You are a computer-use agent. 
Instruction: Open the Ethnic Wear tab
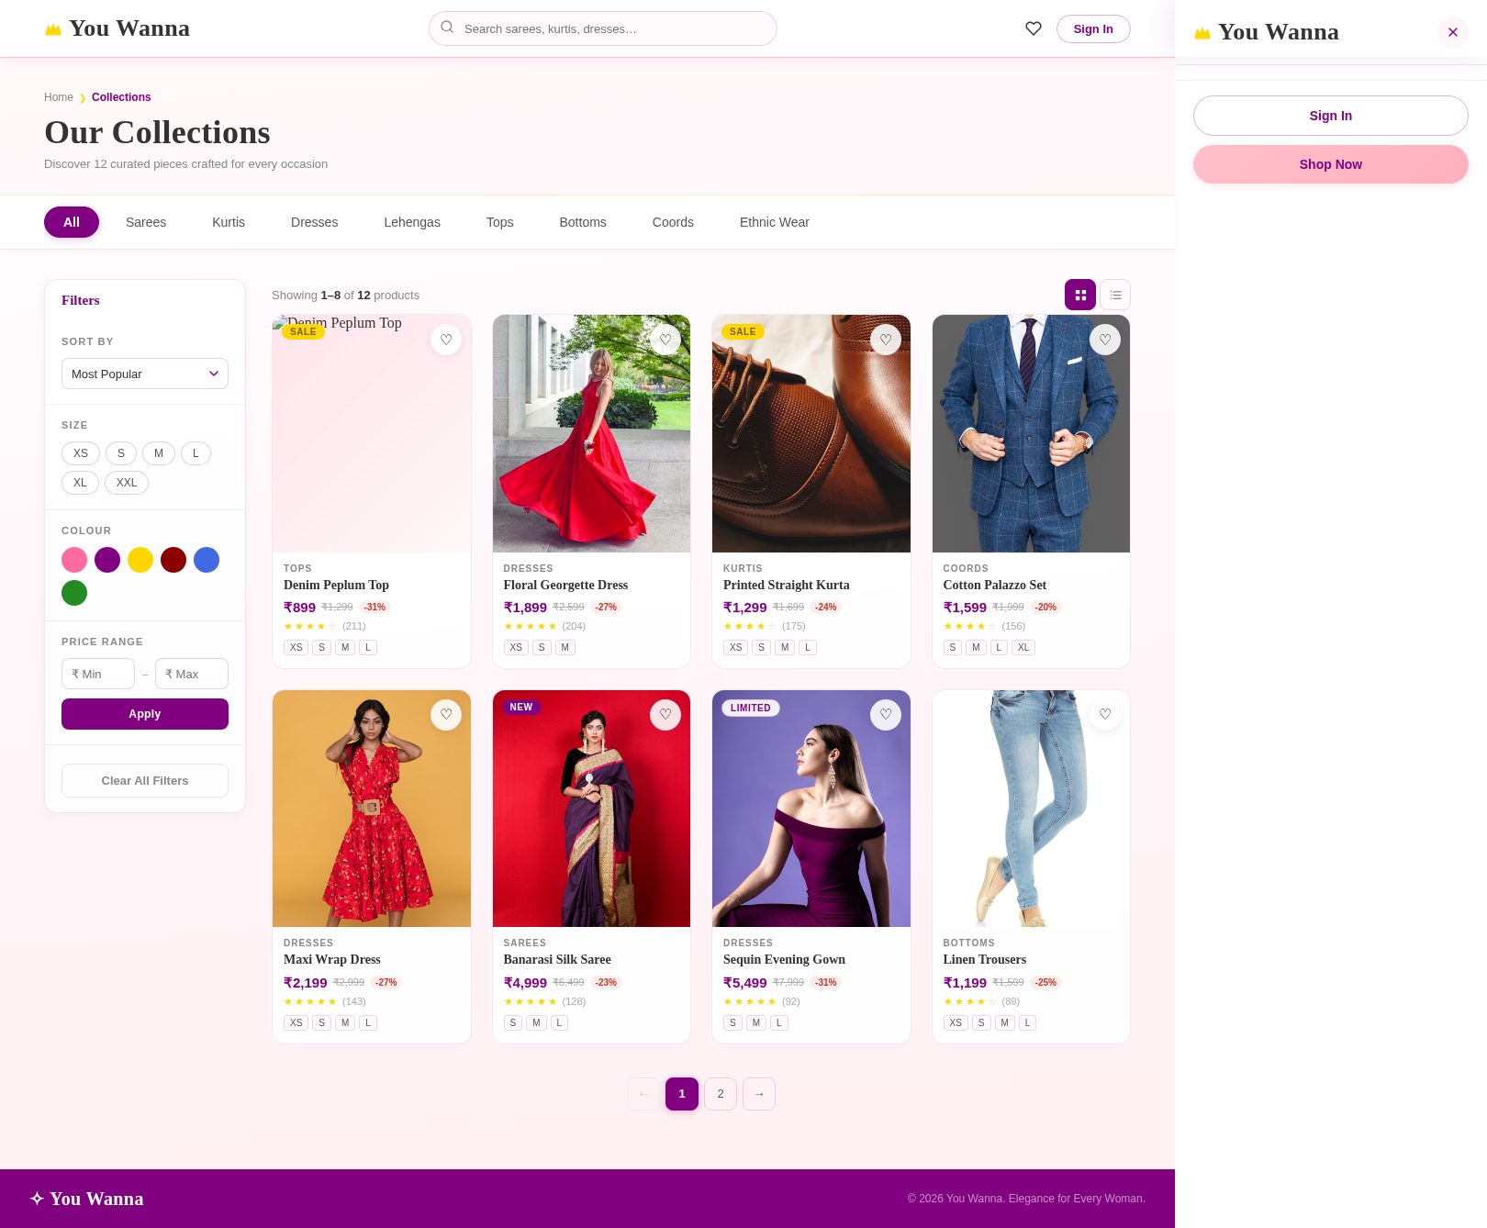[x=774, y=221]
